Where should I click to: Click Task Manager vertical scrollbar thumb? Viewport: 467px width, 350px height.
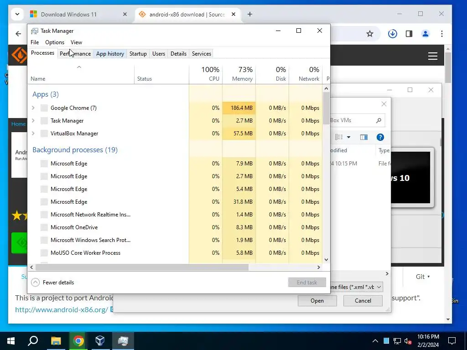(326, 107)
